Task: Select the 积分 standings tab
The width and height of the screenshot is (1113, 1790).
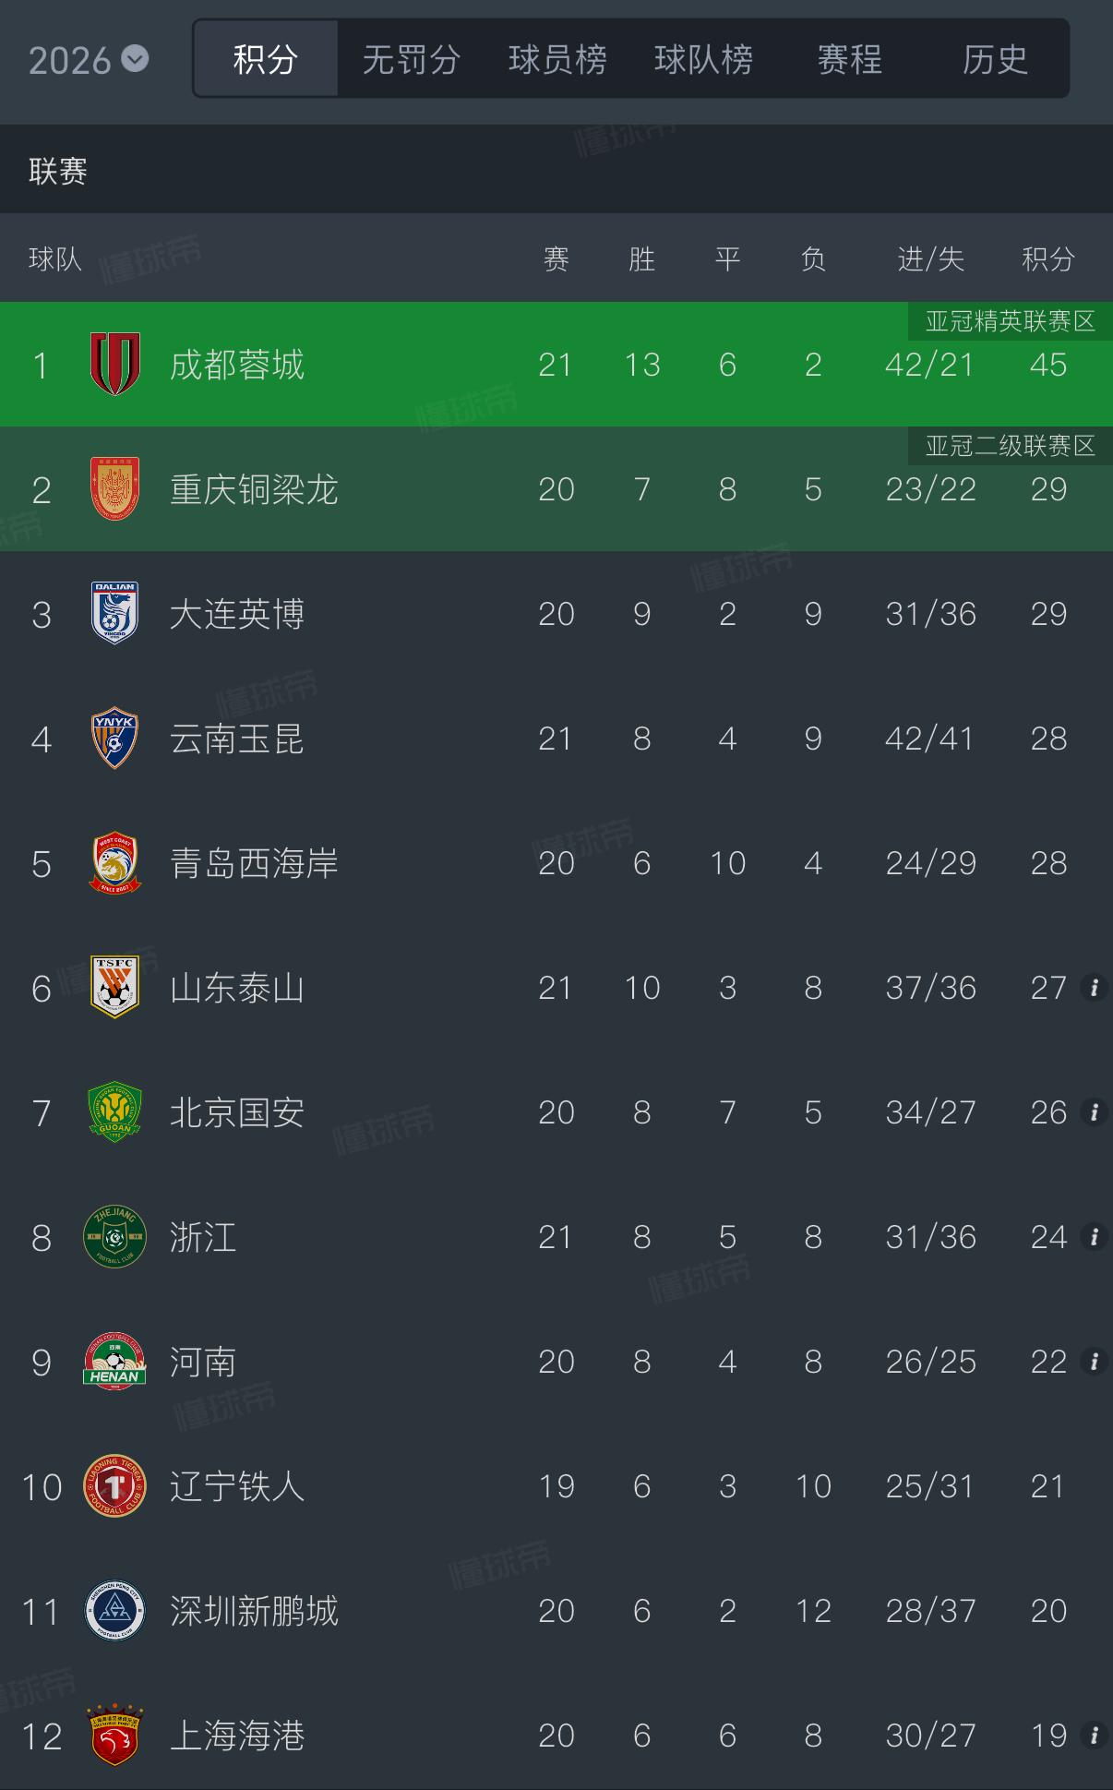Action: tap(266, 60)
